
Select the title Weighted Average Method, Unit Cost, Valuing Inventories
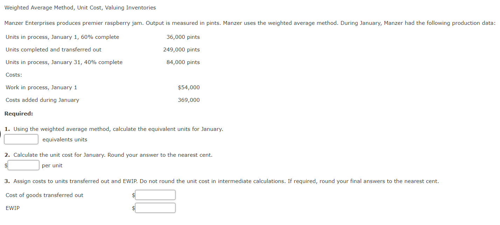point(80,7)
